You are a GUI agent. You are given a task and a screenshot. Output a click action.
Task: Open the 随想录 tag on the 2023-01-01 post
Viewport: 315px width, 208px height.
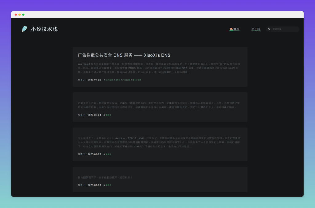pyautogui.click(x=108, y=185)
